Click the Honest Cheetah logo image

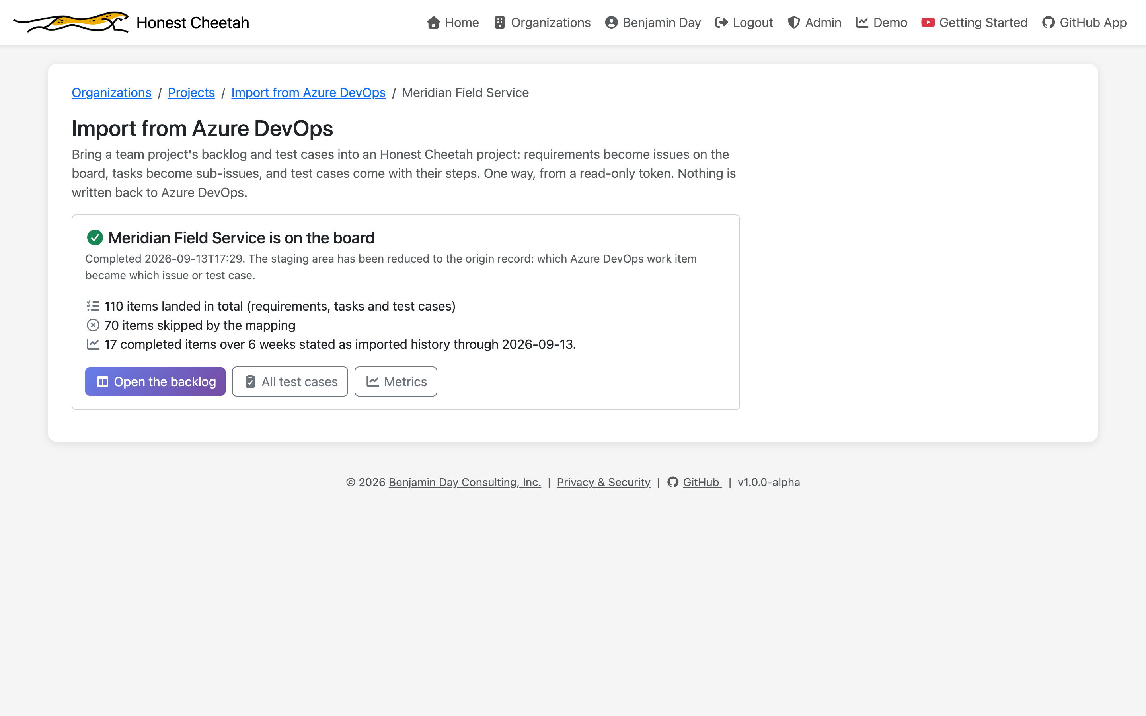[x=71, y=22]
